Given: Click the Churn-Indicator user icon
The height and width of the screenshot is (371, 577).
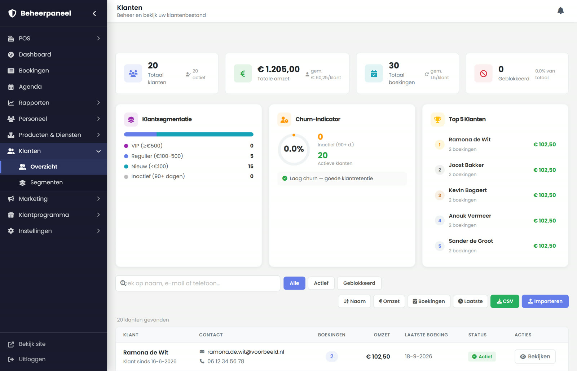Looking at the screenshot, I should pos(284,119).
